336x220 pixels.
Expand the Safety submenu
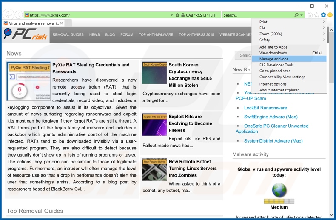(289, 40)
